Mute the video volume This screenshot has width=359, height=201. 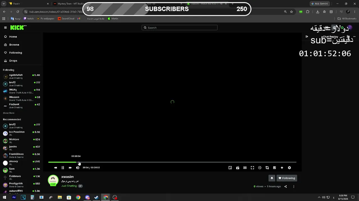point(78,168)
